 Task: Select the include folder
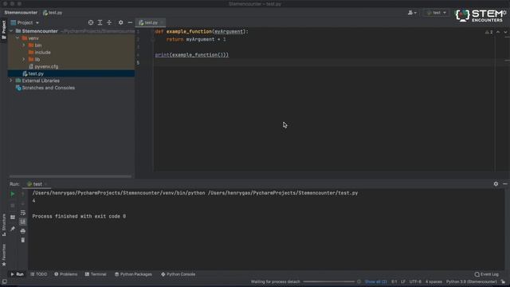[x=42, y=53]
